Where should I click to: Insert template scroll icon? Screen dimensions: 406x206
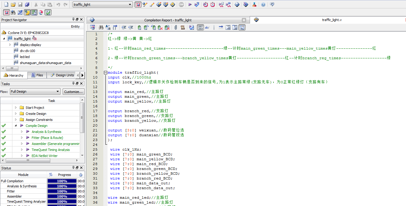[x=183, y=27]
